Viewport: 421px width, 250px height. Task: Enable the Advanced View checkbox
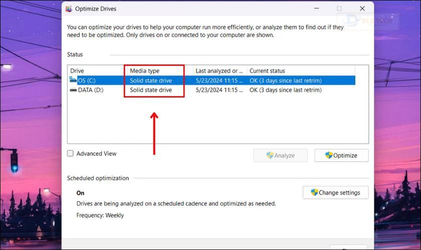click(x=70, y=153)
